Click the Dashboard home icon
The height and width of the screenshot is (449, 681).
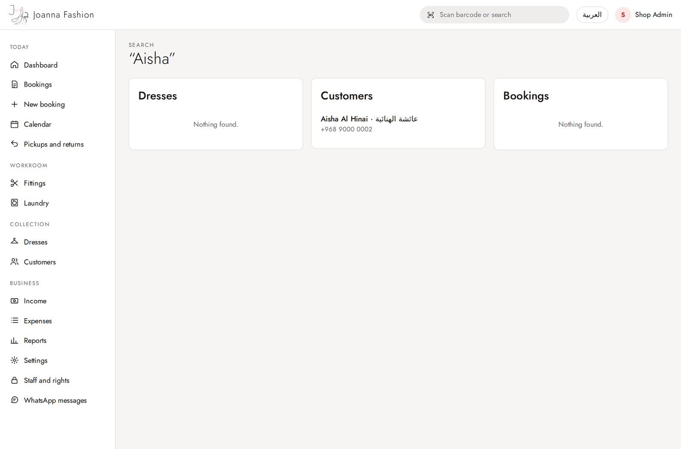(x=14, y=65)
